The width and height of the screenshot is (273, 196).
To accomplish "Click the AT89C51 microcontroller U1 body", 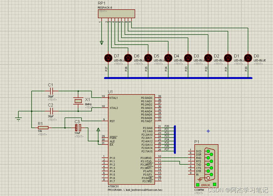I will pos(131,139).
